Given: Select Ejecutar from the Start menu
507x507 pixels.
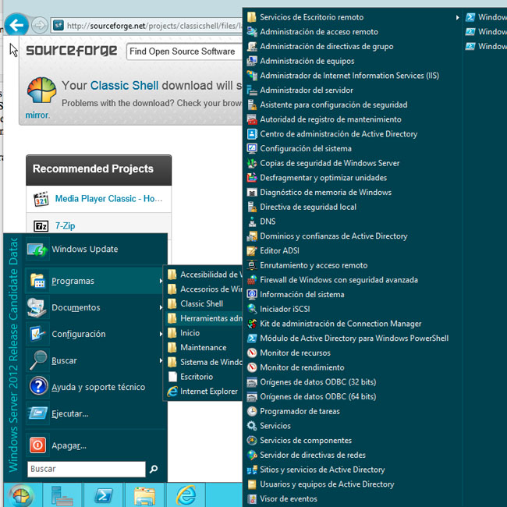Looking at the screenshot, I should [x=69, y=413].
